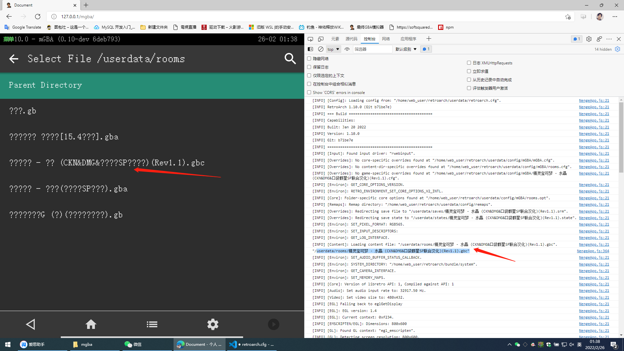Open the 默认级别 log level dropdown

406,49
